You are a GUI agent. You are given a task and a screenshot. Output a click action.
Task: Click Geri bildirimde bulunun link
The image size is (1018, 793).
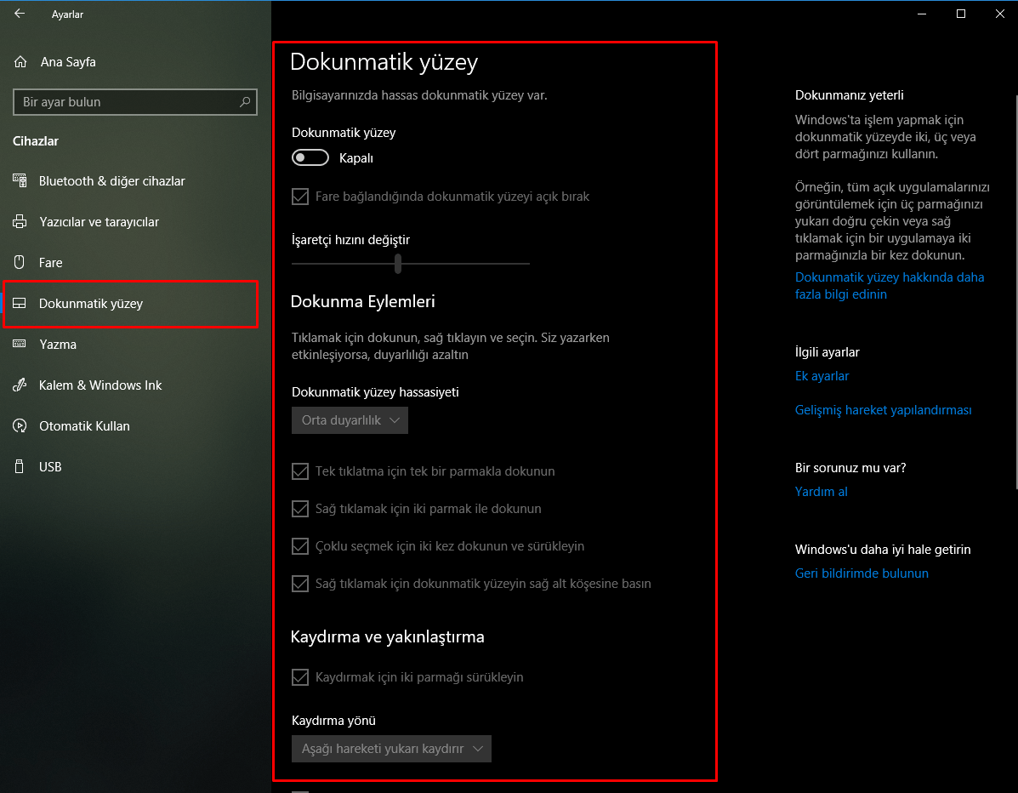coord(862,573)
